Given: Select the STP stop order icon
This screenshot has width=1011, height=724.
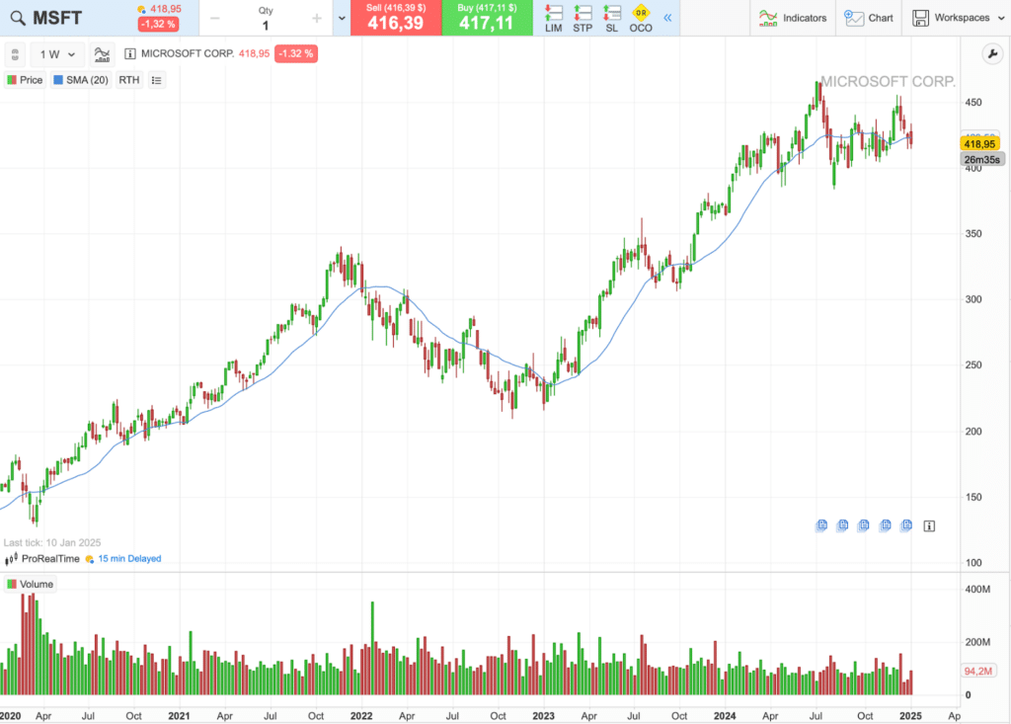Looking at the screenshot, I should click(x=583, y=18).
